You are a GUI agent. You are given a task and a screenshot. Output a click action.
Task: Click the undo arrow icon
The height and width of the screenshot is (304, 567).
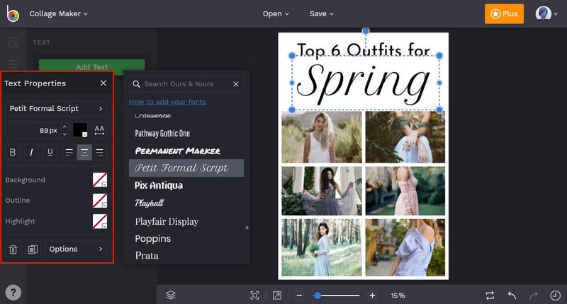512,296
